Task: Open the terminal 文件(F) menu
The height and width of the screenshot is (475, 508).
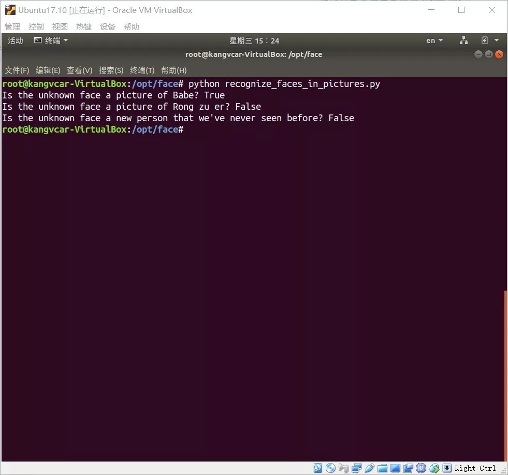Action: click(17, 70)
